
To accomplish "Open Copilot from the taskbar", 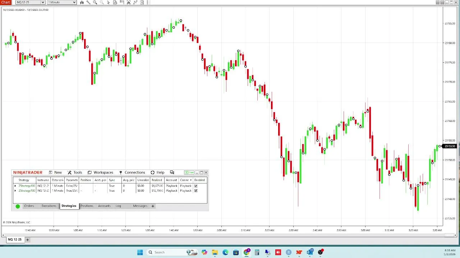I will click(x=204, y=252).
